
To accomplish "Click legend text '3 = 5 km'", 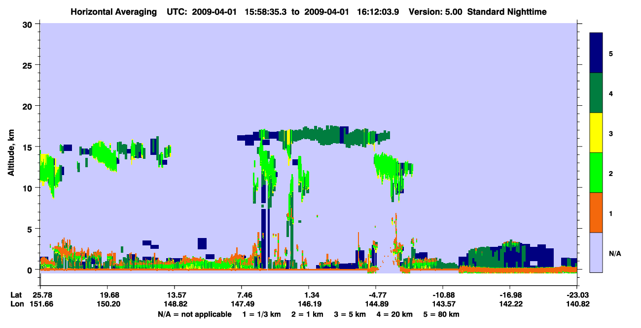I will tap(350, 314).
